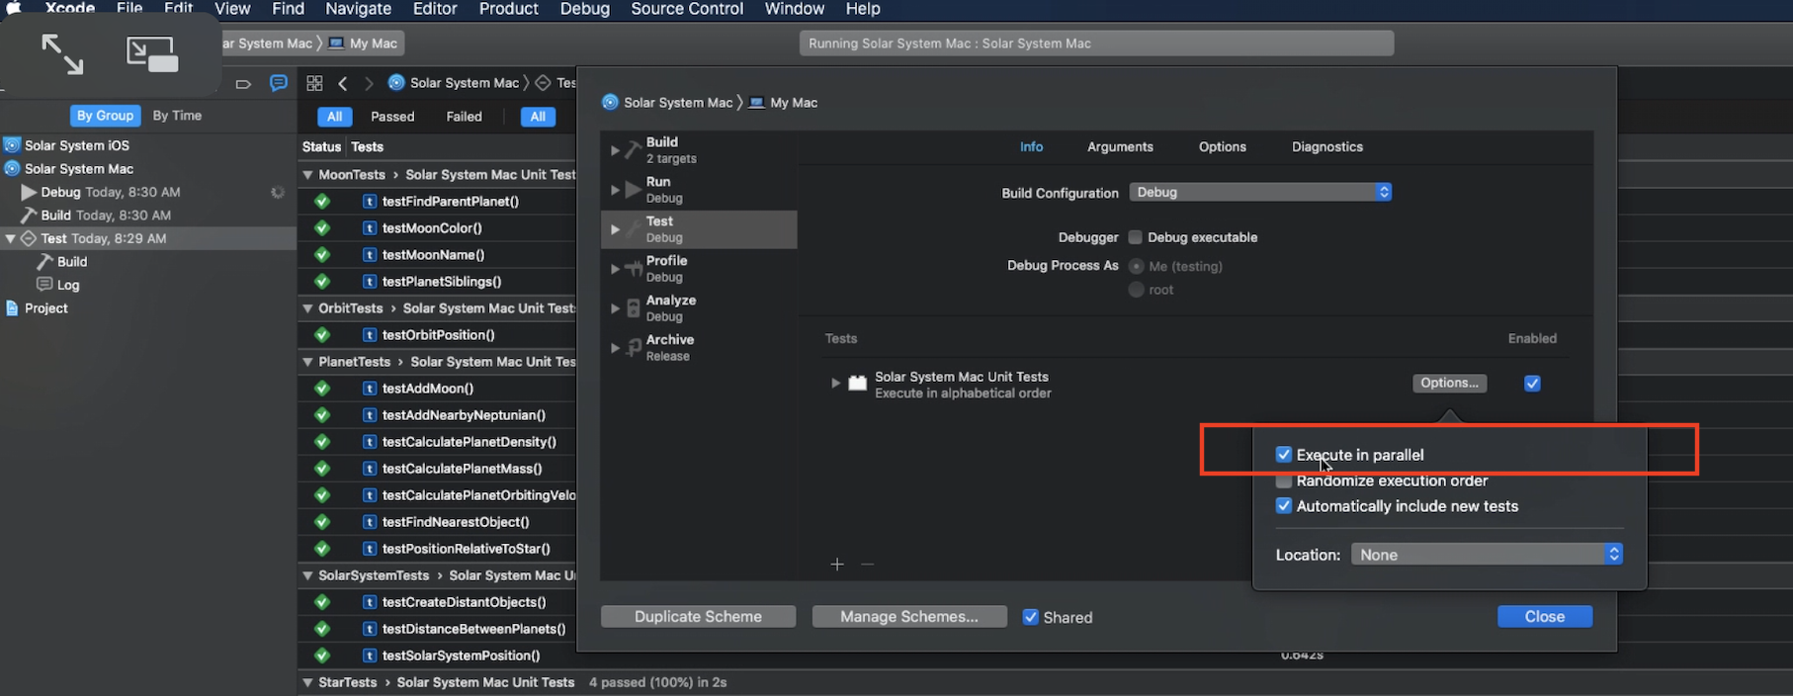Click the Running Solar System Mac activity field
Image resolution: width=1793 pixels, height=696 pixels.
(1096, 43)
